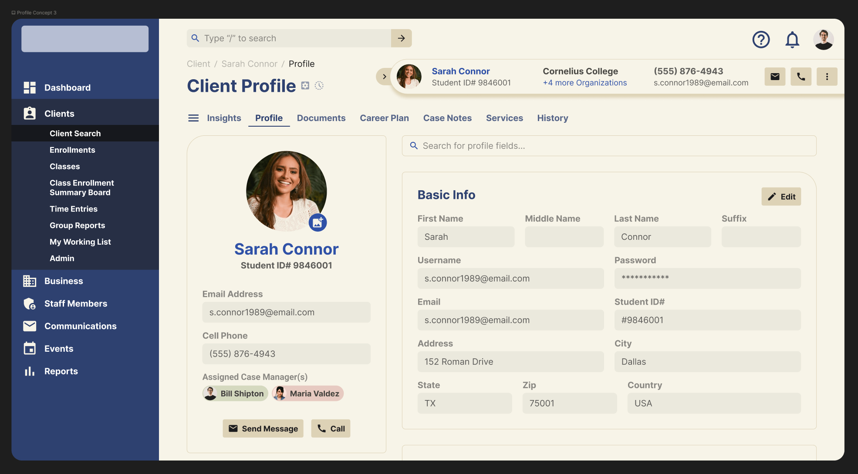Click the dashed clock icon beside title
The height and width of the screenshot is (474, 858).
pyautogui.click(x=319, y=86)
